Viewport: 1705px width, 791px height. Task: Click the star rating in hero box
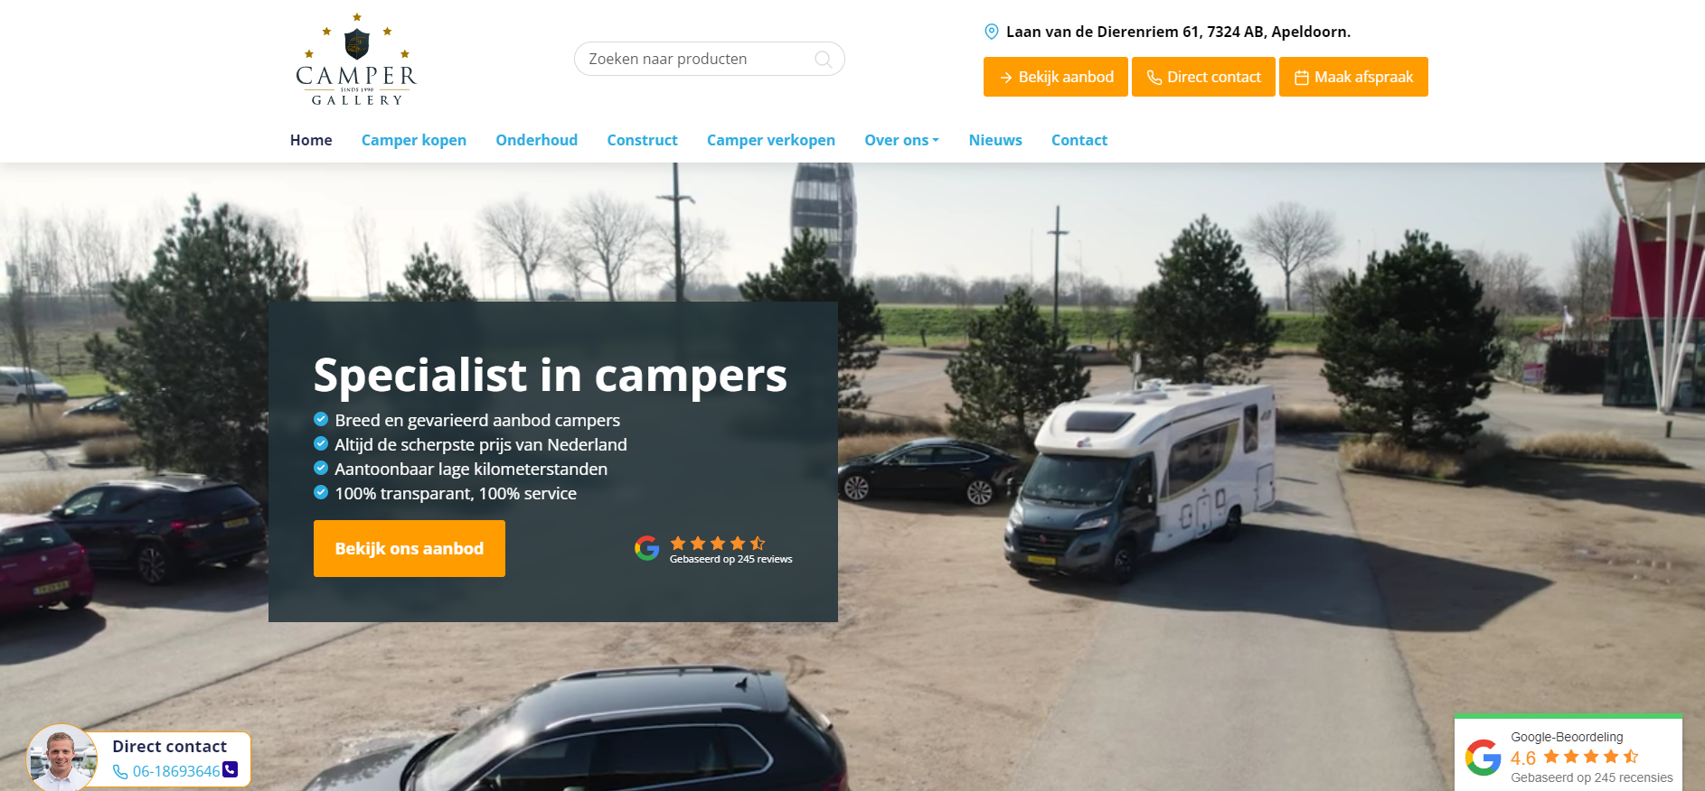[718, 543]
